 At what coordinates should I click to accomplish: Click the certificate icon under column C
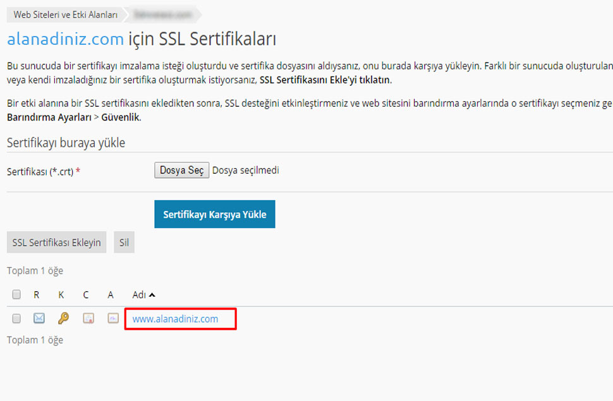[x=88, y=319]
